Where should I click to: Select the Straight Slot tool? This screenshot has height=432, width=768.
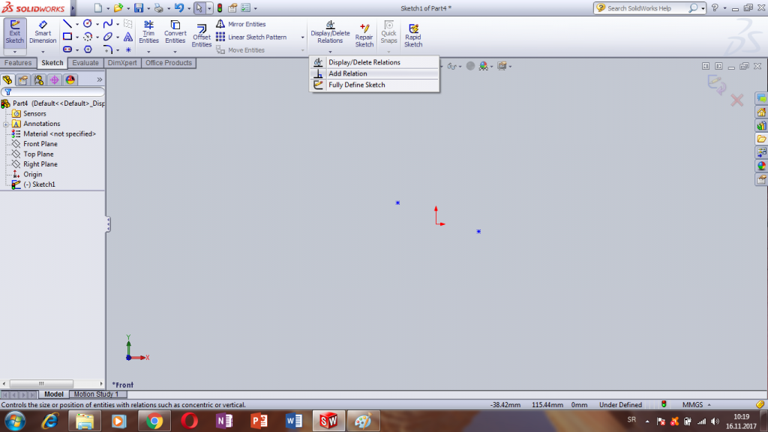point(67,49)
